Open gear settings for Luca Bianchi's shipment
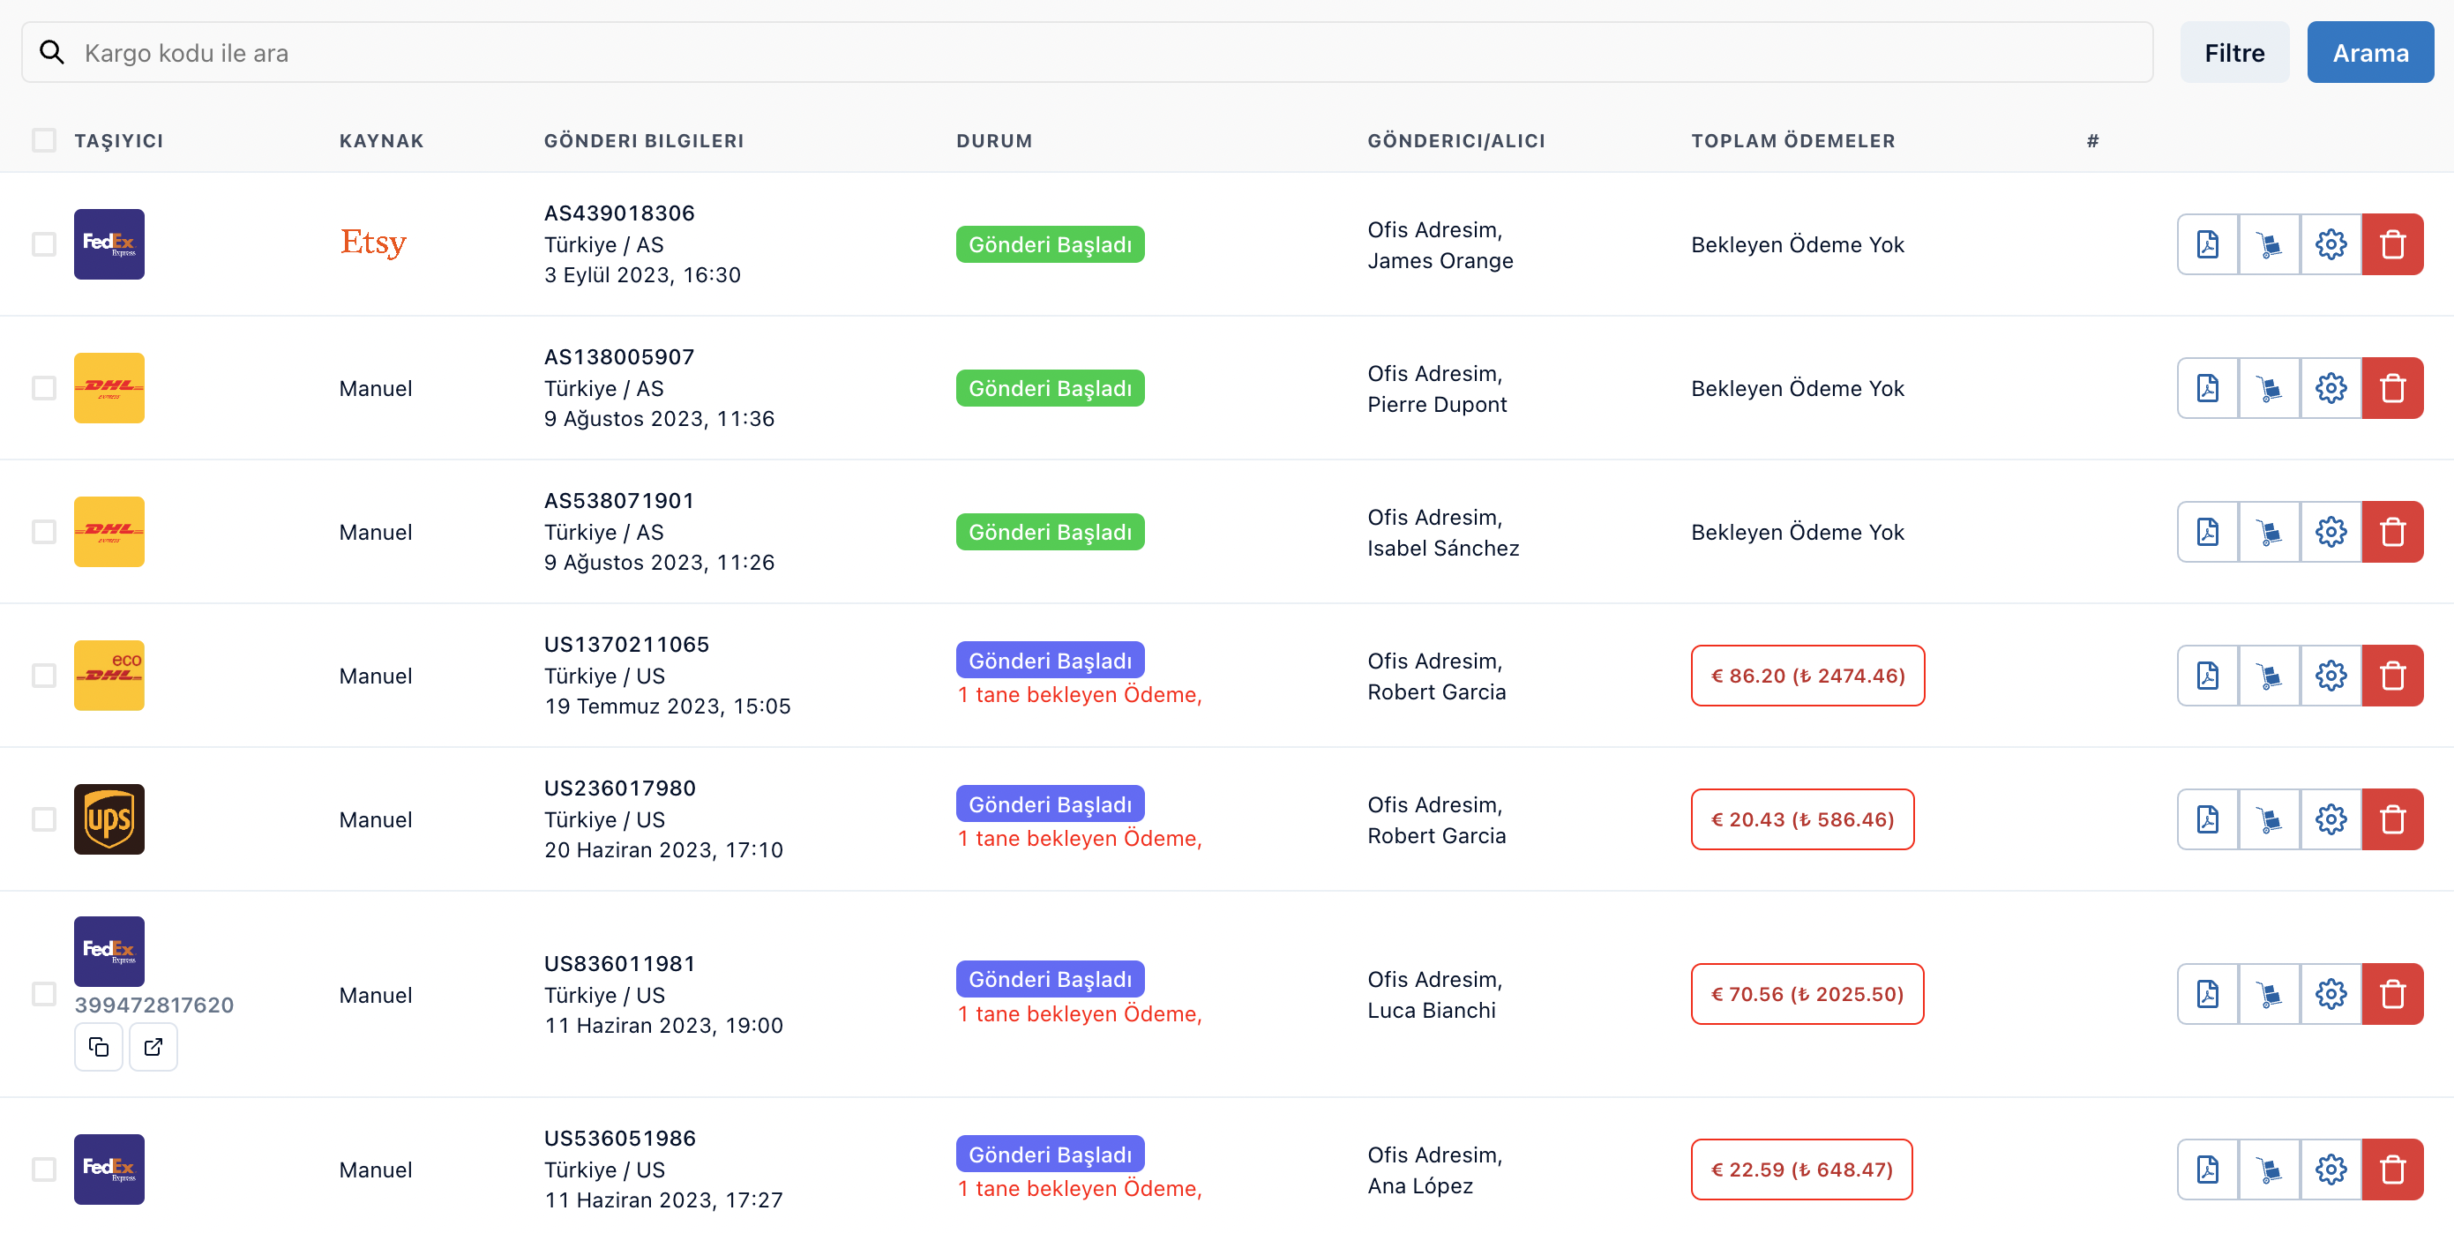 click(2331, 995)
